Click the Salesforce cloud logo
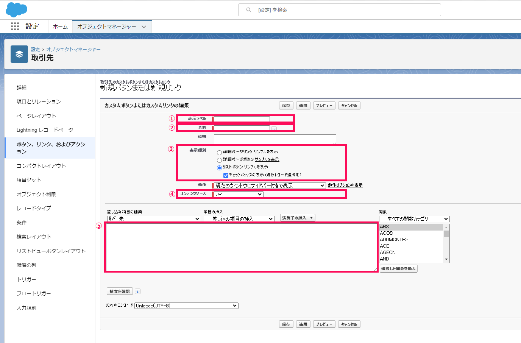The image size is (521, 343). (16, 9)
